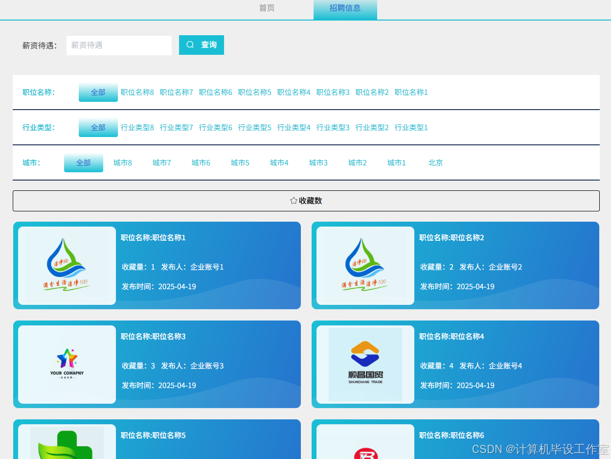The image size is (611, 459).
Task: Filter by 职位名称5
Action: 255,92
